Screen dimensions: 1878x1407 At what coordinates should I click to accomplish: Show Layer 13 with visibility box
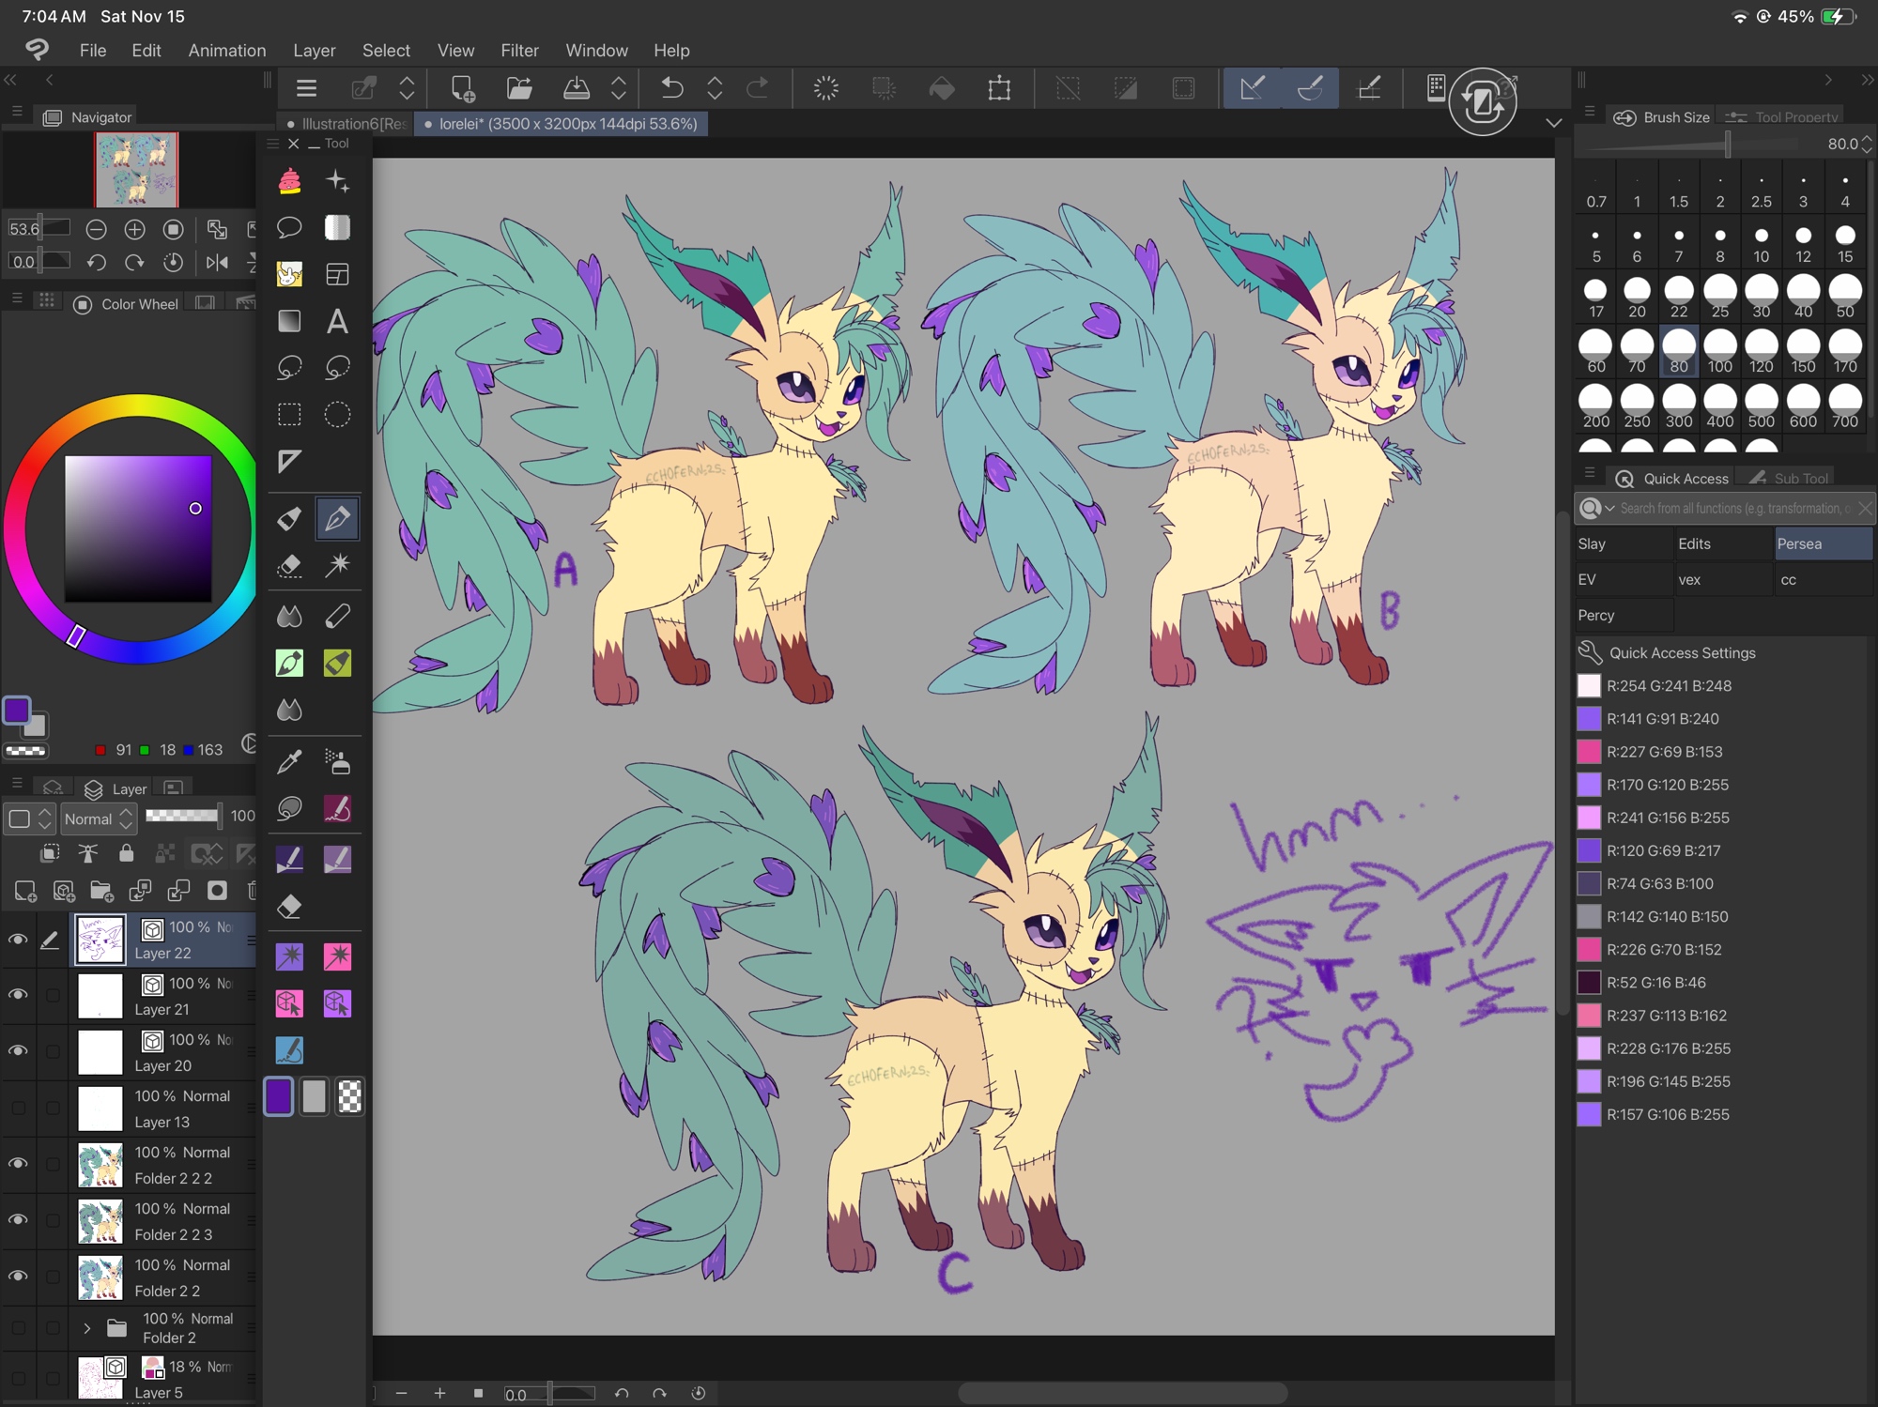point(18,1109)
